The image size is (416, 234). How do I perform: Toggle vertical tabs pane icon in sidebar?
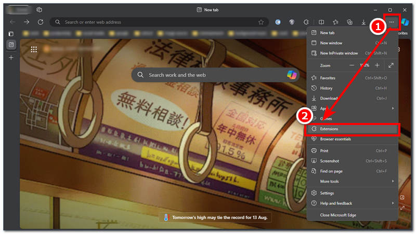[11, 34]
